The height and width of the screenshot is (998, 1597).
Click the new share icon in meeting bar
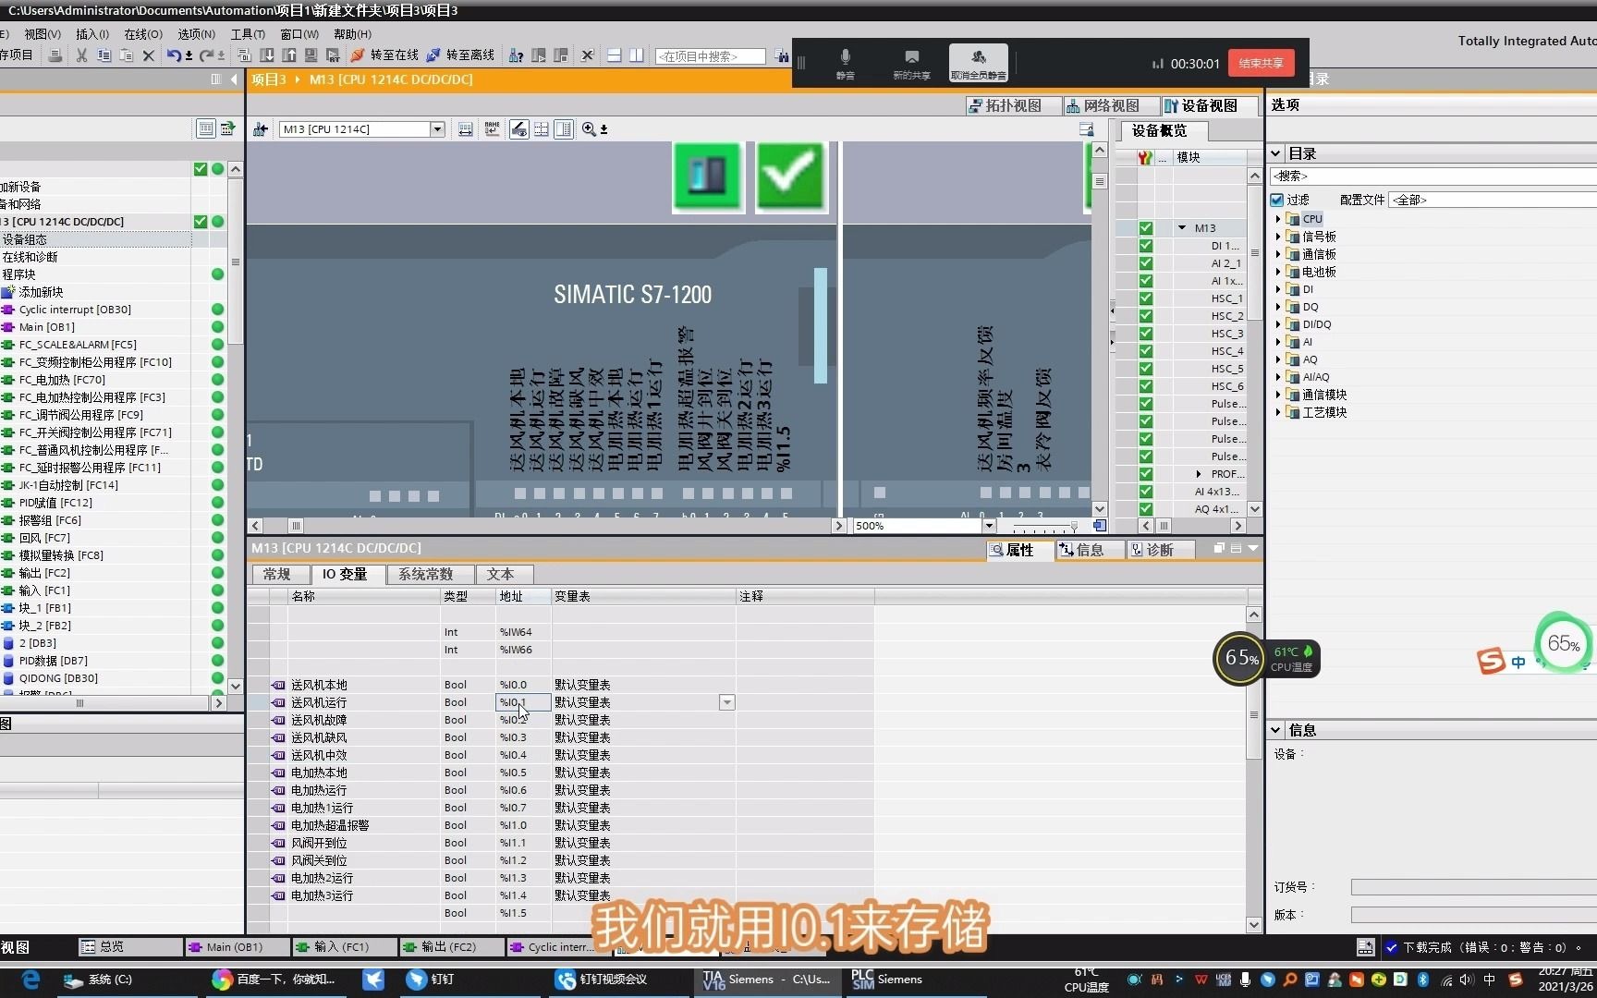pyautogui.click(x=911, y=64)
